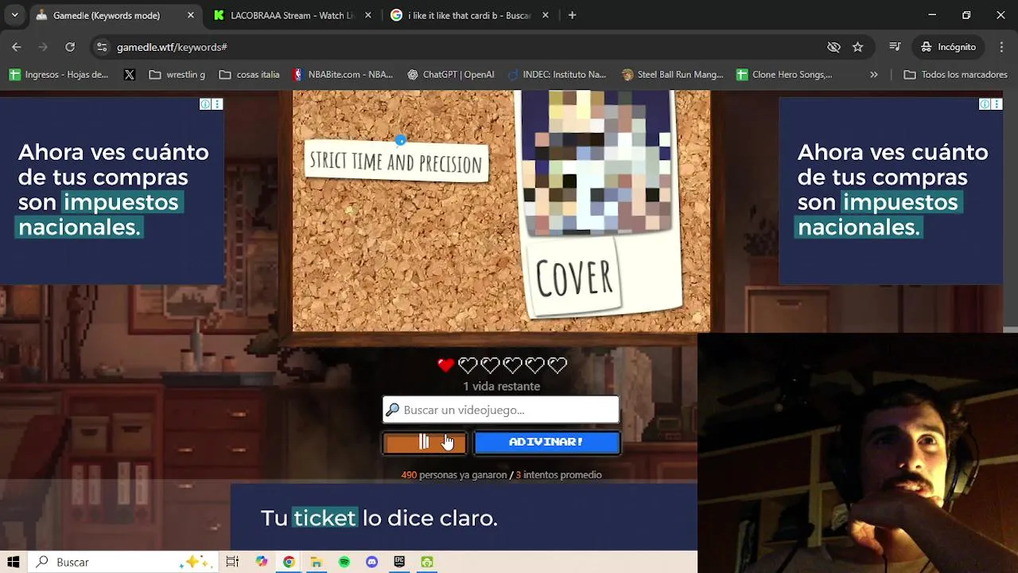Open the tab search dropdown arrow
Screen dimensions: 1018x573
(x=14, y=15)
